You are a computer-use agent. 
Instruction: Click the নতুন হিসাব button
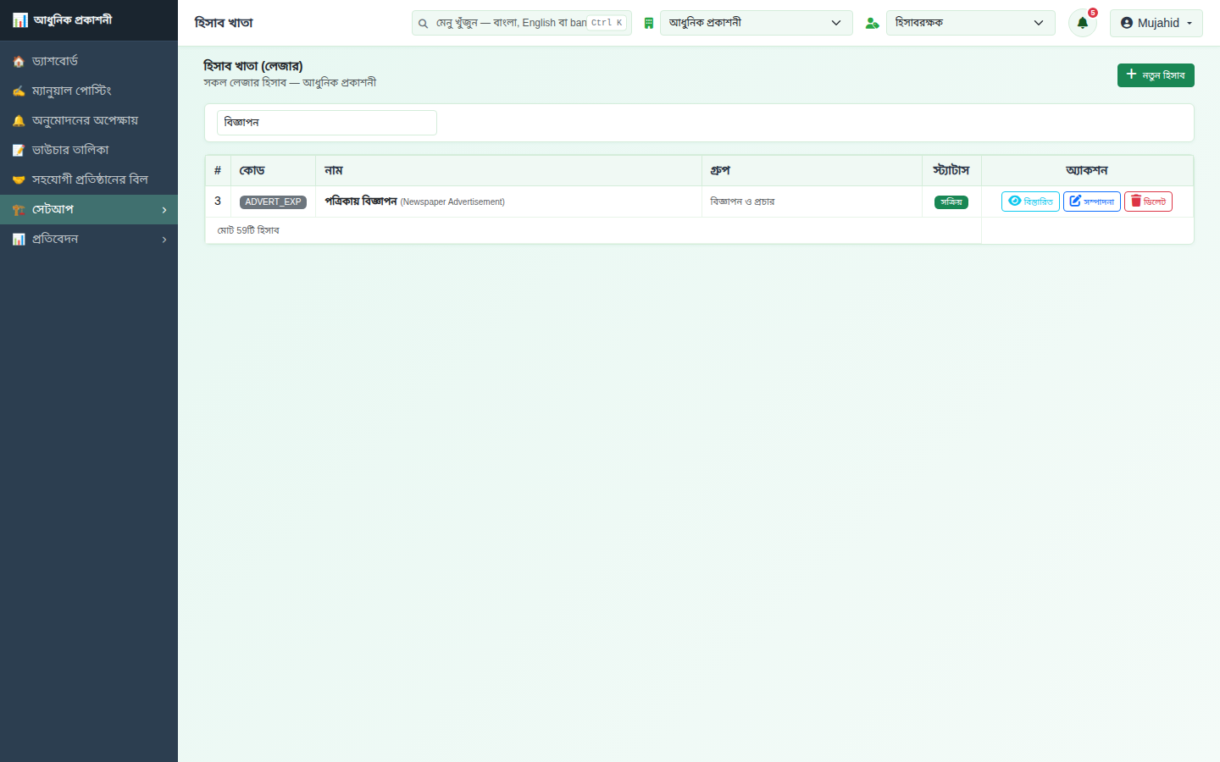pyautogui.click(x=1156, y=75)
